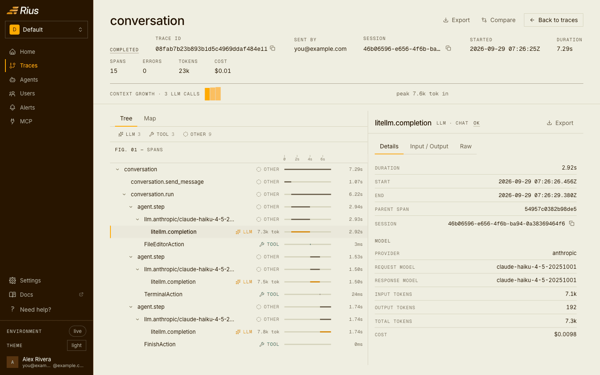This screenshot has height=375, width=600.
Task: Copy session ID in trace header
Action: pos(448,48)
